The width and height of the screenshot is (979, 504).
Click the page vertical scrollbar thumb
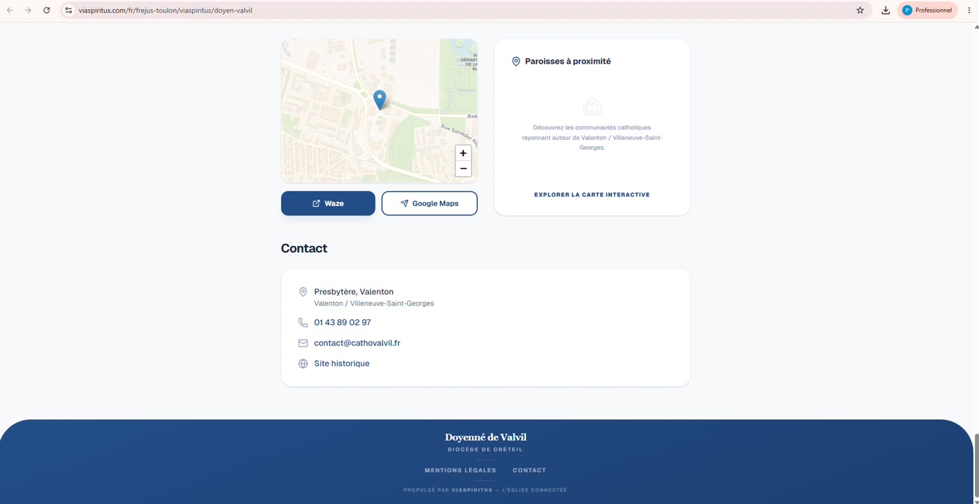pos(976,466)
